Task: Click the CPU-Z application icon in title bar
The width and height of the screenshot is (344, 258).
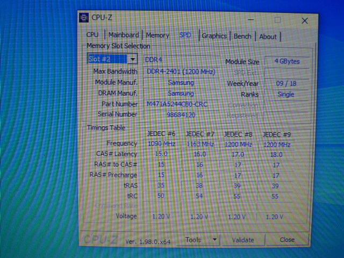Action: coord(84,18)
